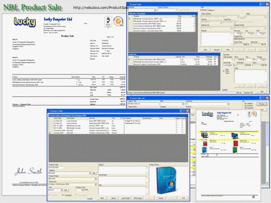Expand the Product Maker dropdown
Viewport: 271px width, 203px height.
(95, 179)
